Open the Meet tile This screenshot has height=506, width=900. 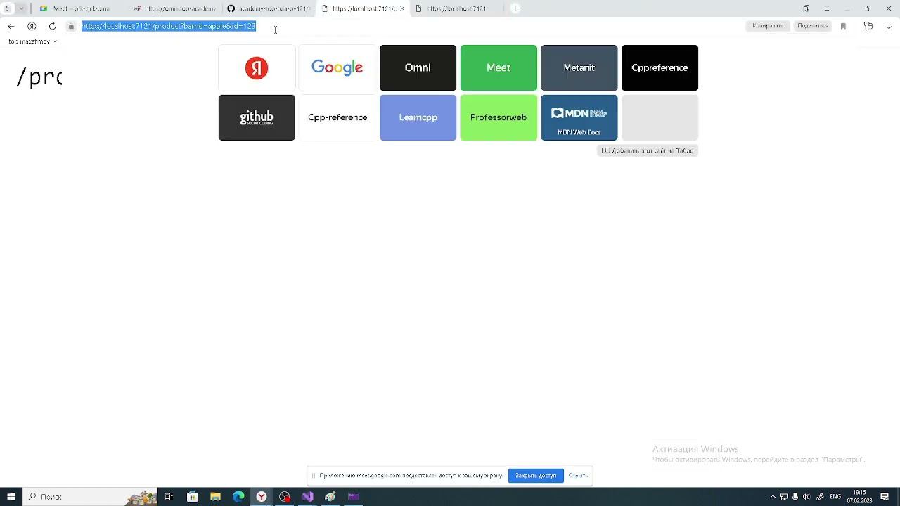[499, 67]
